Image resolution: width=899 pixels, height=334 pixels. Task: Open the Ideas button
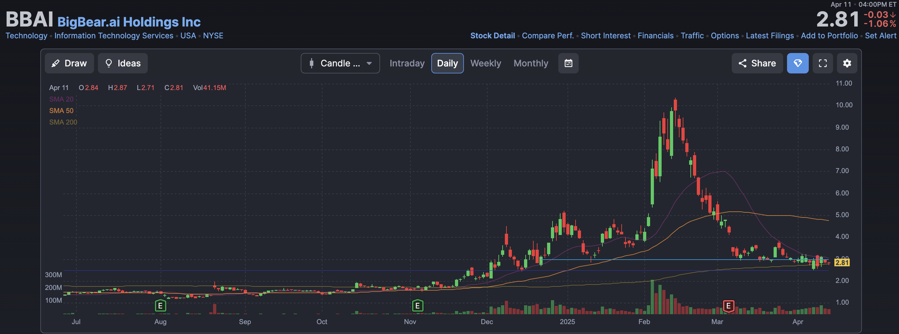[123, 64]
